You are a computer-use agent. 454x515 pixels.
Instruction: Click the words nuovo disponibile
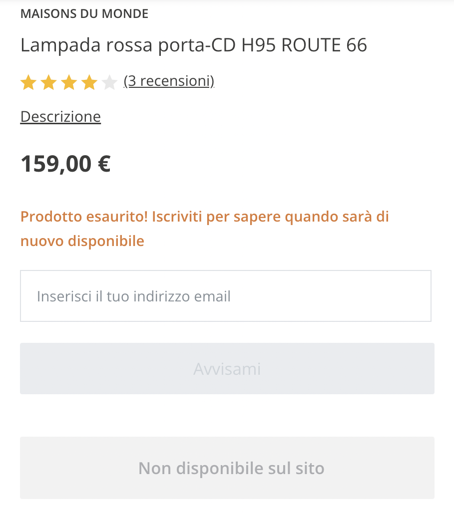(82, 242)
